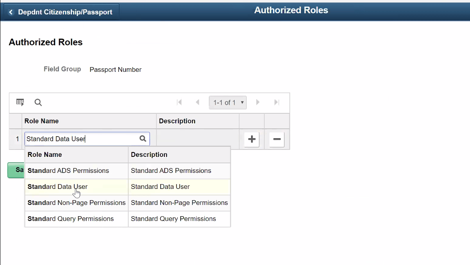Screen dimensions: 470x265
Task: Select Standard ADS Permissions from the list
Action: (68, 171)
